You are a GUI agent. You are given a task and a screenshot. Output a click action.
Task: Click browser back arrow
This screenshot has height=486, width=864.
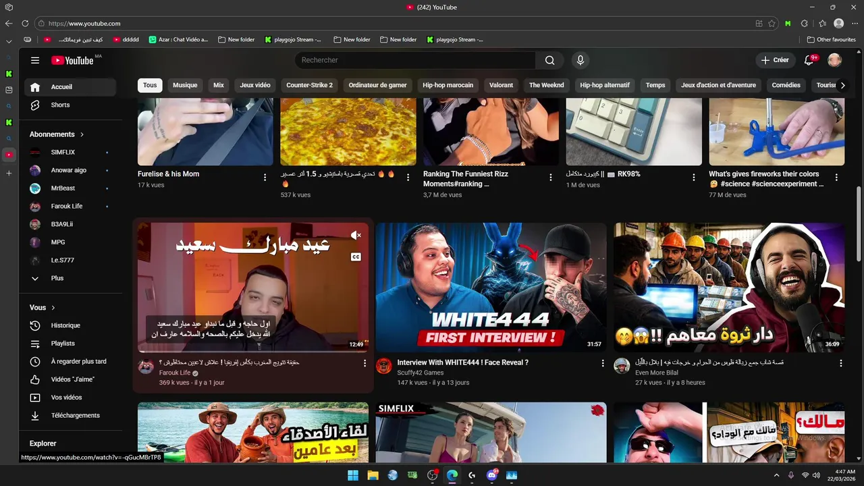click(x=9, y=24)
